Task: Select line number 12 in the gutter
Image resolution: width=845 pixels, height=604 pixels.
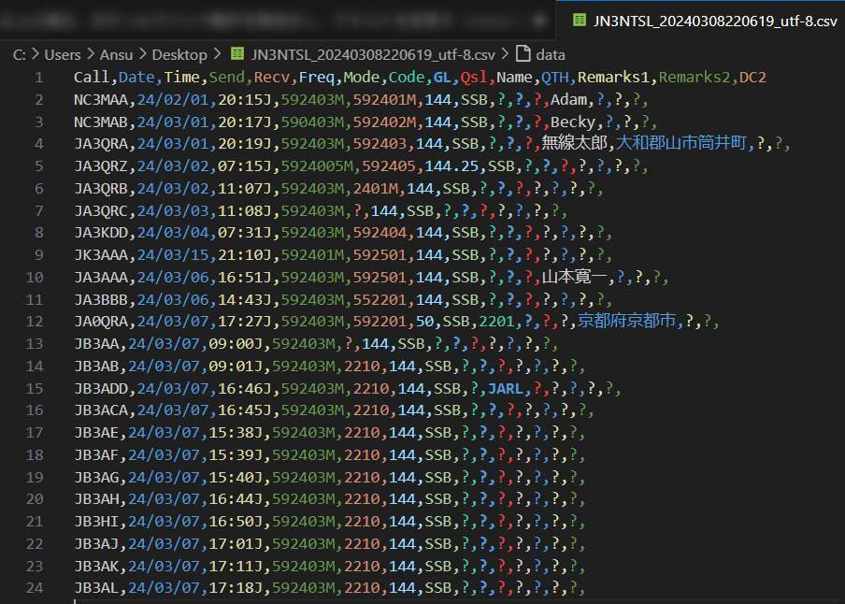Action: [36, 321]
